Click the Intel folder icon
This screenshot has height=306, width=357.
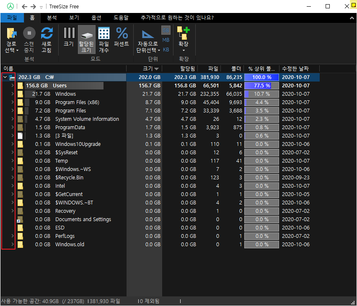point(21,186)
